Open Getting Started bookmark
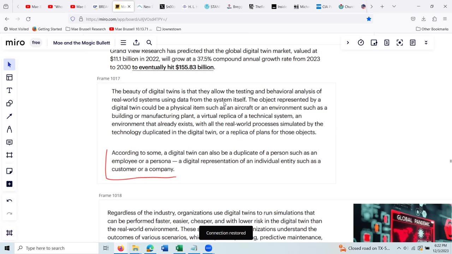 [47, 29]
